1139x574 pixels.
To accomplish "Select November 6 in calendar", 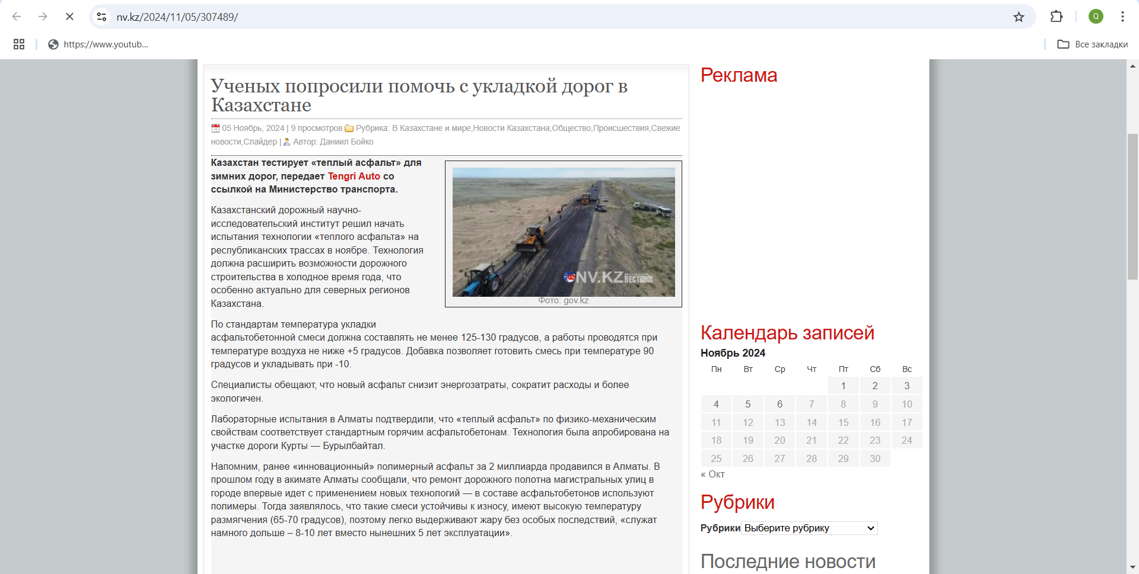I will coord(780,404).
